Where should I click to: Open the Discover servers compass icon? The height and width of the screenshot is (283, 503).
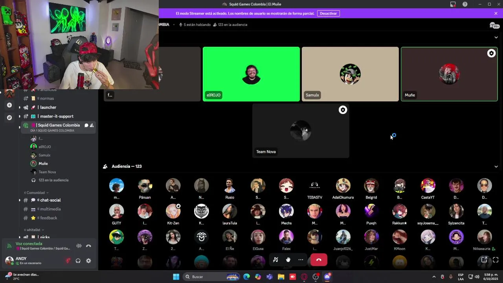click(9, 118)
